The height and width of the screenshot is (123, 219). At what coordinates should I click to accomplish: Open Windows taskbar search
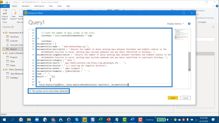point(13,120)
